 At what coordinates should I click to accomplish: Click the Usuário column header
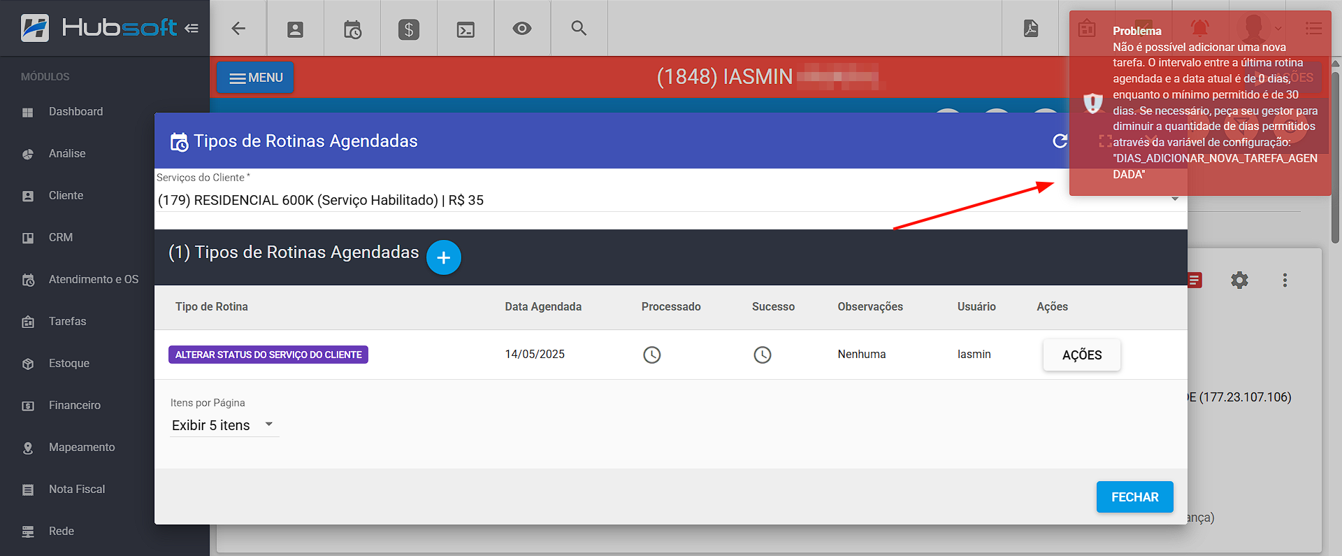point(976,306)
